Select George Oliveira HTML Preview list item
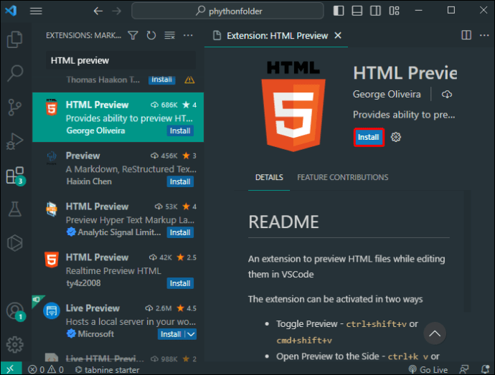495x375 pixels. coord(118,117)
